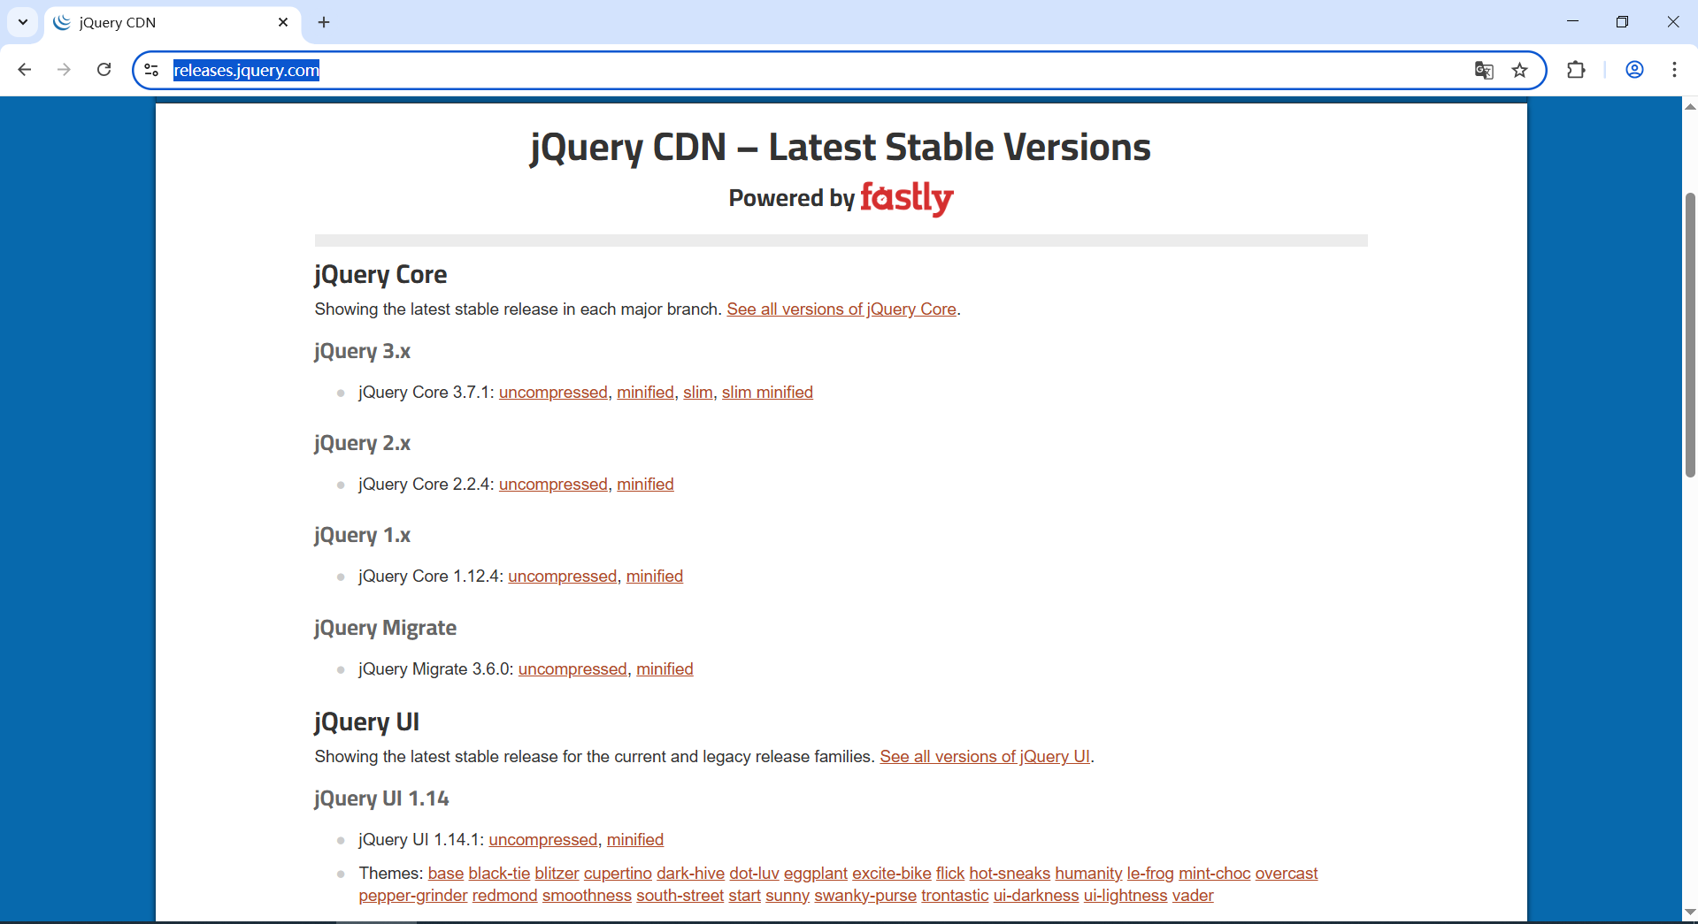This screenshot has height=924, width=1698.
Task: Open the overcast theme link
Action: tap(1287, 874)
